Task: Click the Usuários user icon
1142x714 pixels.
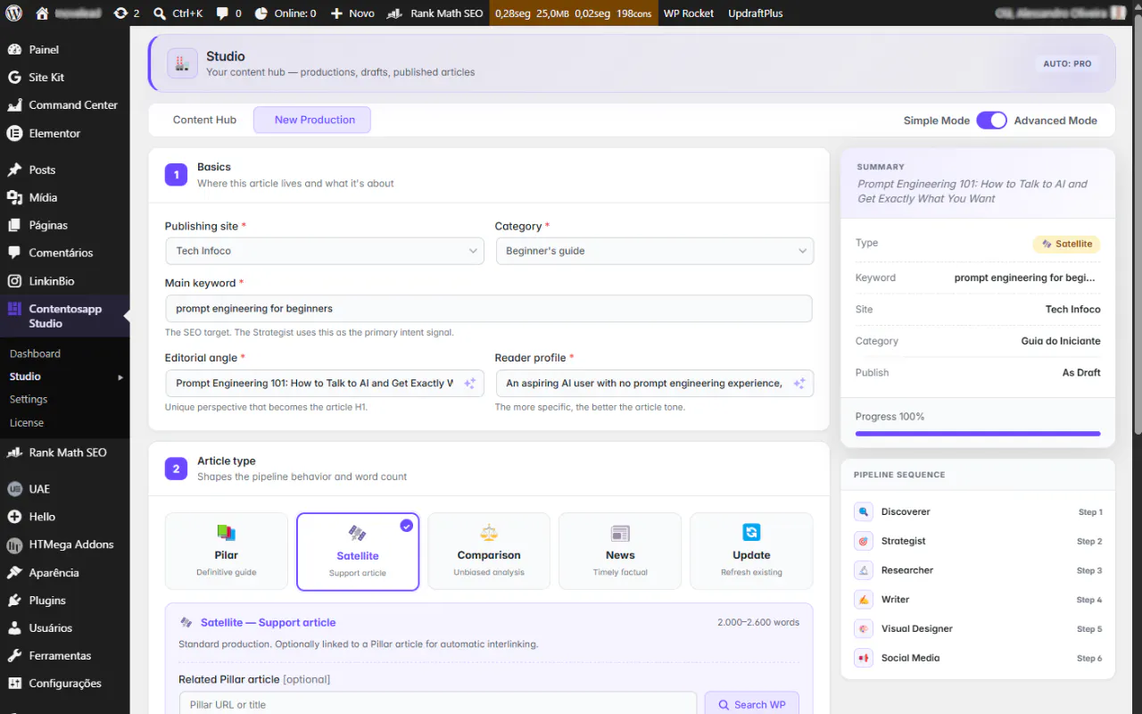Action: 14,628
